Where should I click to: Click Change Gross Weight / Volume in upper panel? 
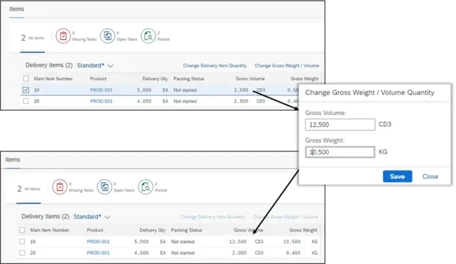pos(287,65)
